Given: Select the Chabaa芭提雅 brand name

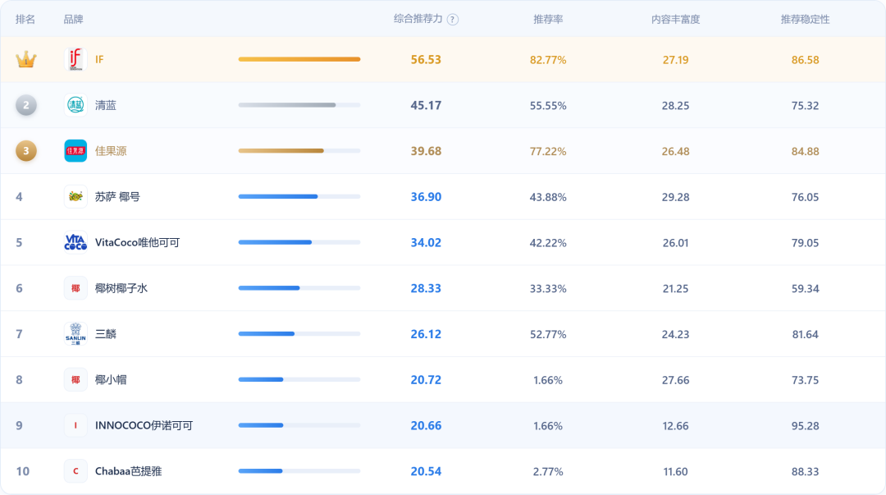Looking at the screenshot, I should 128,471.
